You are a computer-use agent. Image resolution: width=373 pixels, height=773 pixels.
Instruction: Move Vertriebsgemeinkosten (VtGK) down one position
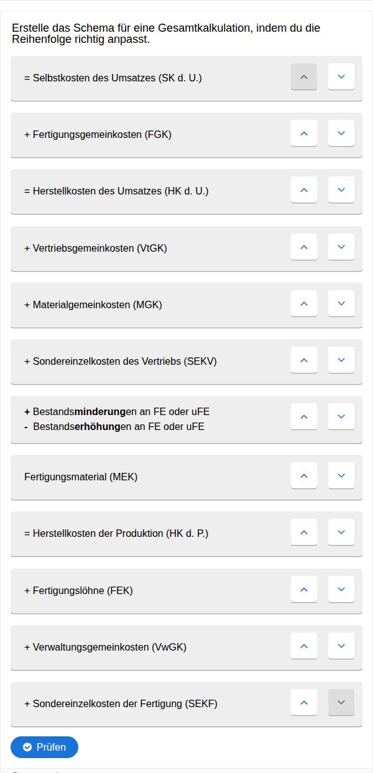pyautogui.click(x=341, y=247)
